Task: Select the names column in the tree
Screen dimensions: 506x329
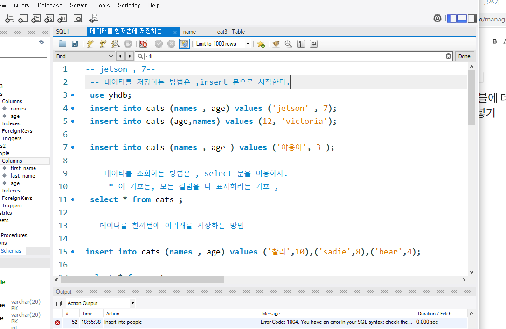Action: click(x=18, y=109)
